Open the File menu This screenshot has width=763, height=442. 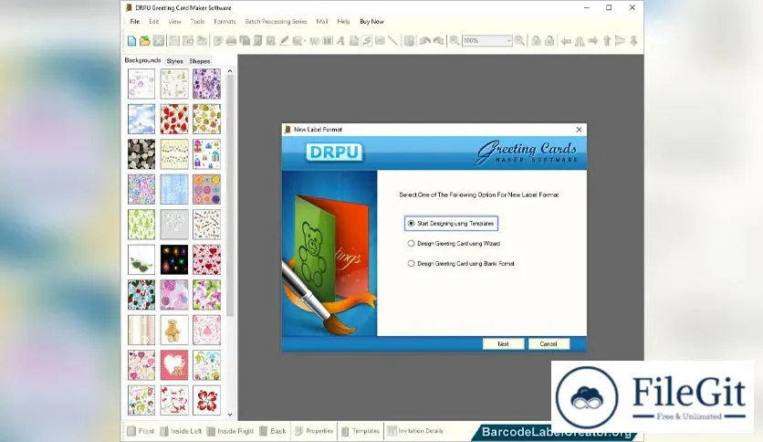coord(135,21)
